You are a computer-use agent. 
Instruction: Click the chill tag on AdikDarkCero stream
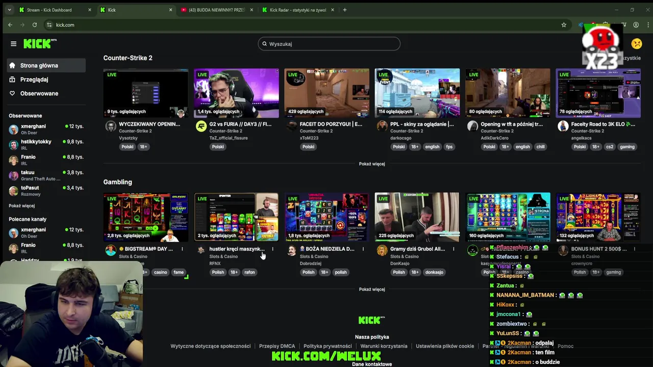(x=540, y=147)
